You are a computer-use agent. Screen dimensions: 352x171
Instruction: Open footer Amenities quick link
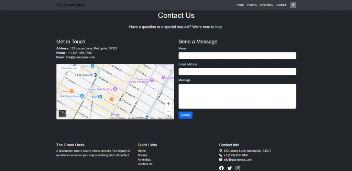tap(144, 160)
